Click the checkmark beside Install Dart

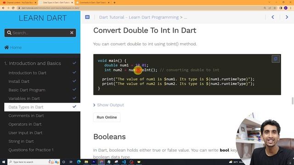click(74, 81)
